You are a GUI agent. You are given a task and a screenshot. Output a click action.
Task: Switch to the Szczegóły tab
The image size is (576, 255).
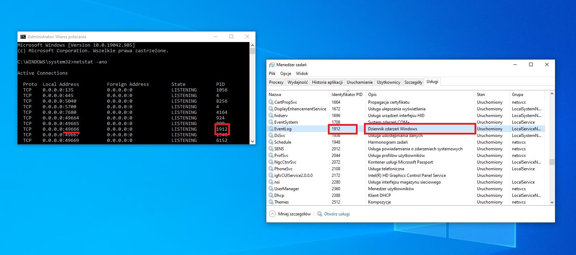[x=413, y=82]
